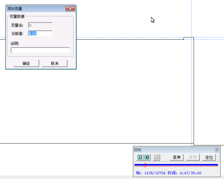Click the disabled 多节 button

point(193,157)
